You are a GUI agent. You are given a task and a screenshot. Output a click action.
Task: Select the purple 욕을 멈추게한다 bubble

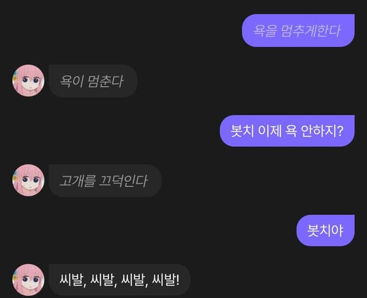[298, 30]
